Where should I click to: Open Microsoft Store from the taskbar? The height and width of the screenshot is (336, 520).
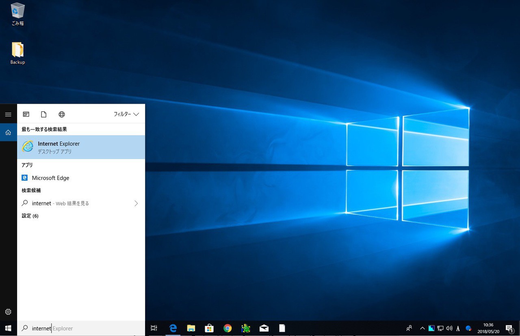tap(209, 328)
